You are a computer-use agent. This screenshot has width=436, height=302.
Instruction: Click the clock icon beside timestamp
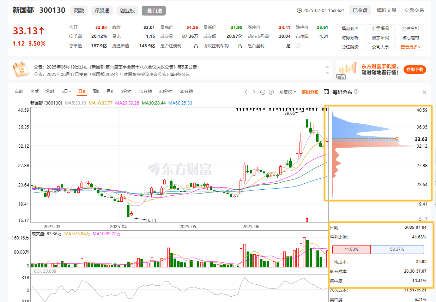coord(299,10)
